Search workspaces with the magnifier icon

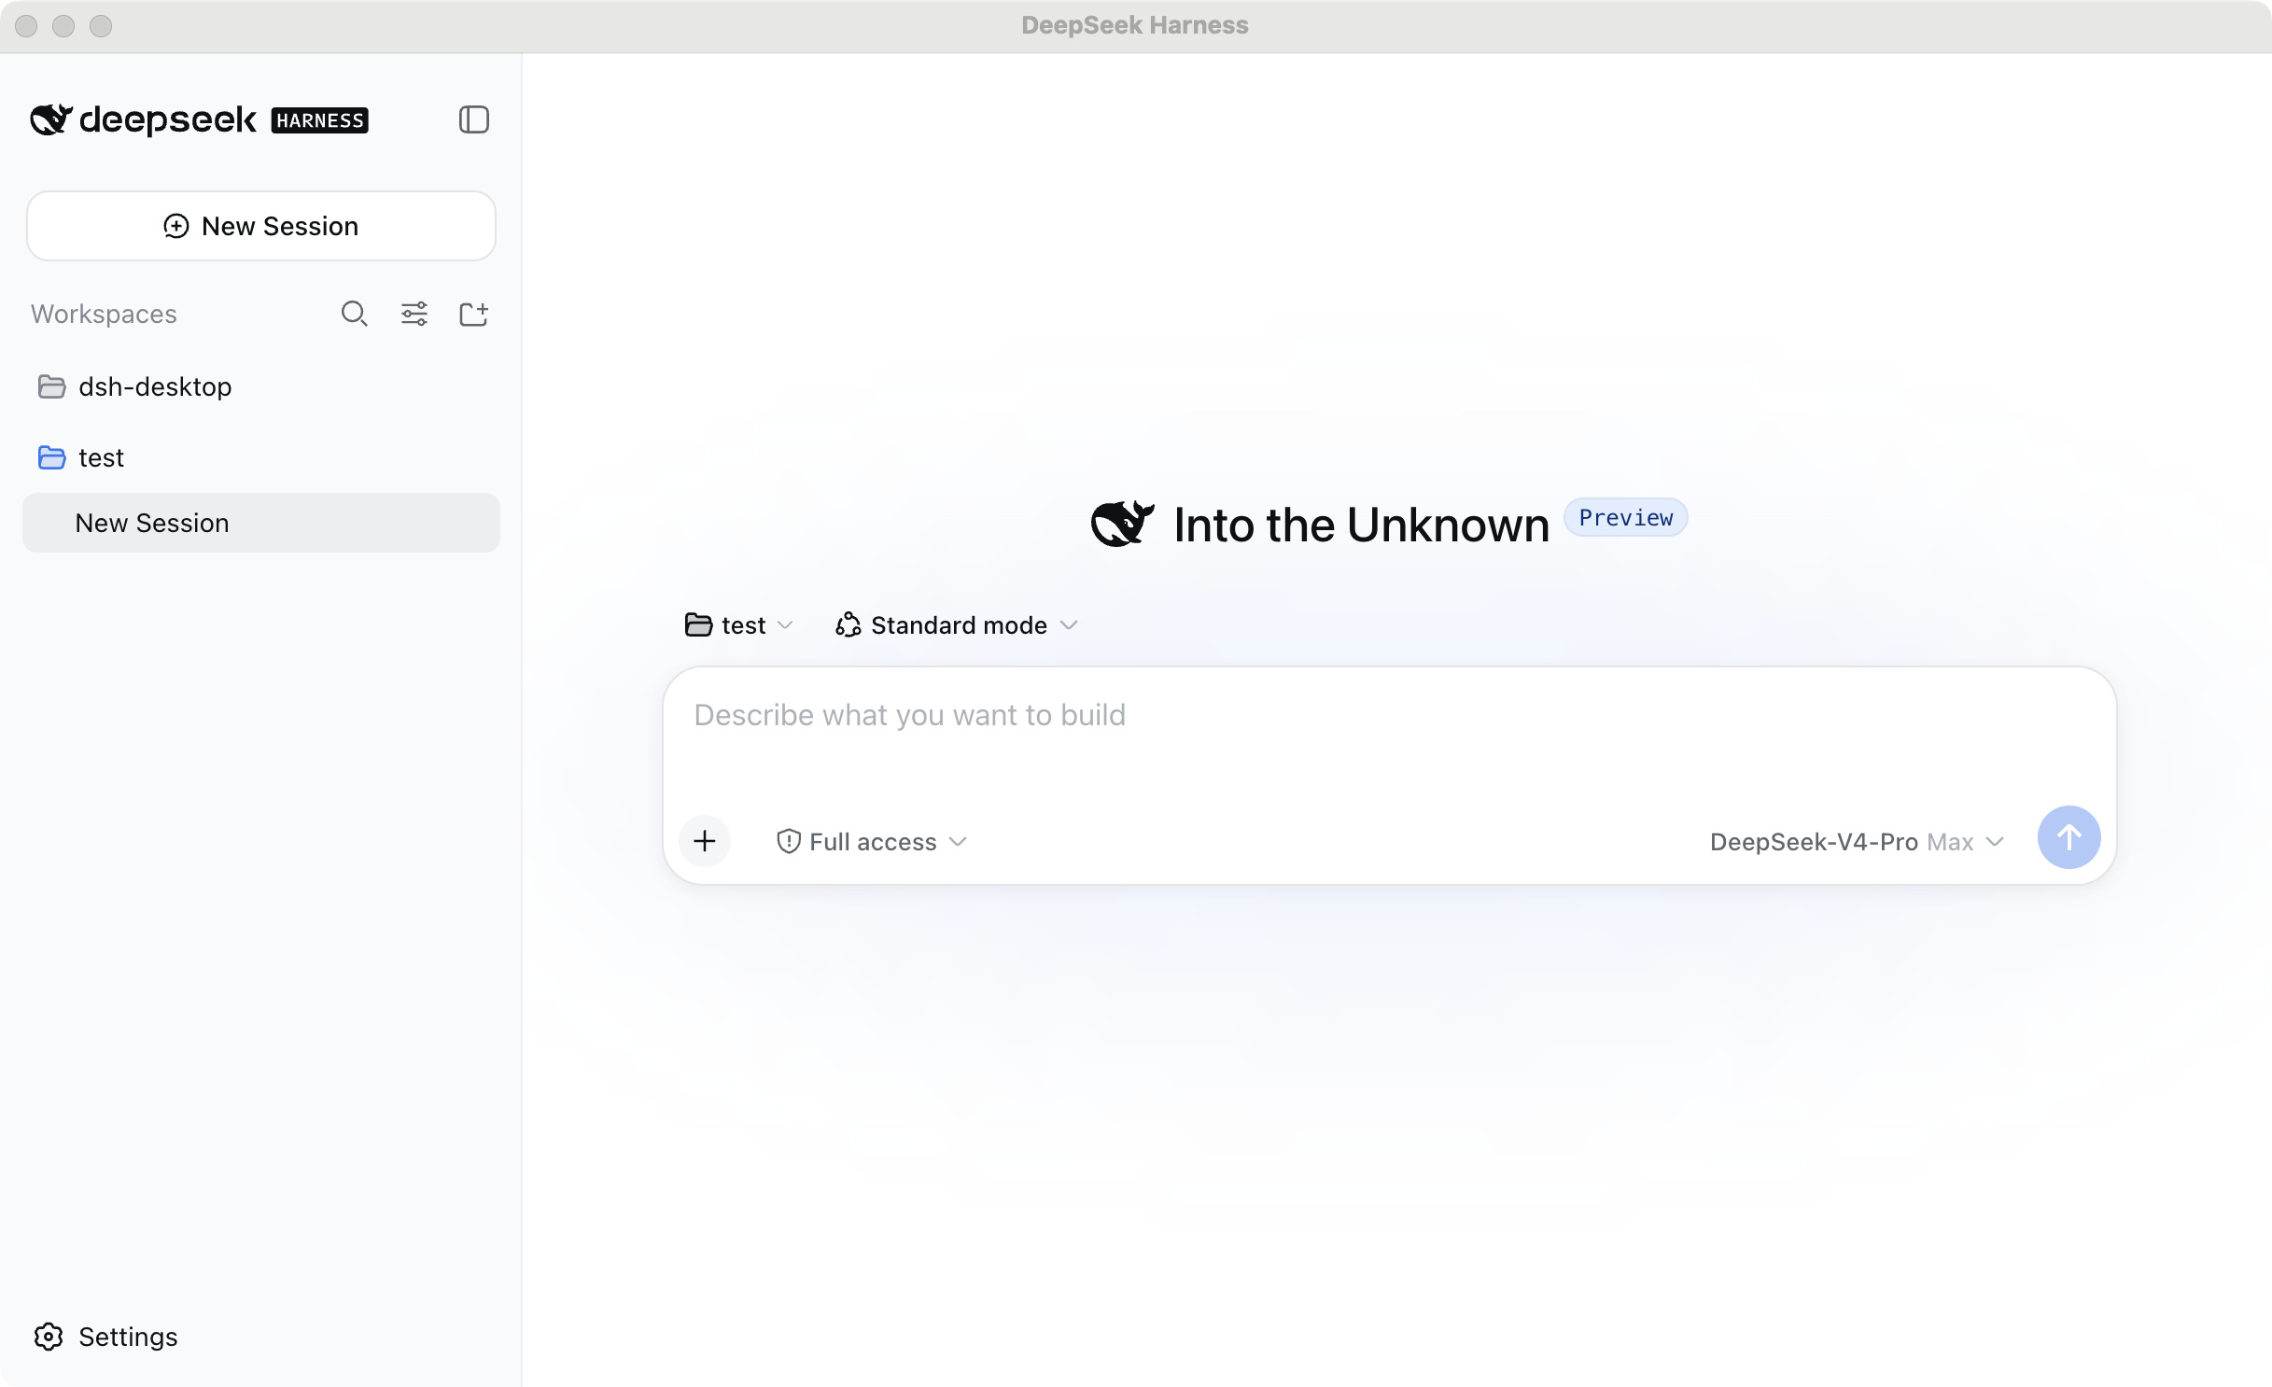[354, 314]
